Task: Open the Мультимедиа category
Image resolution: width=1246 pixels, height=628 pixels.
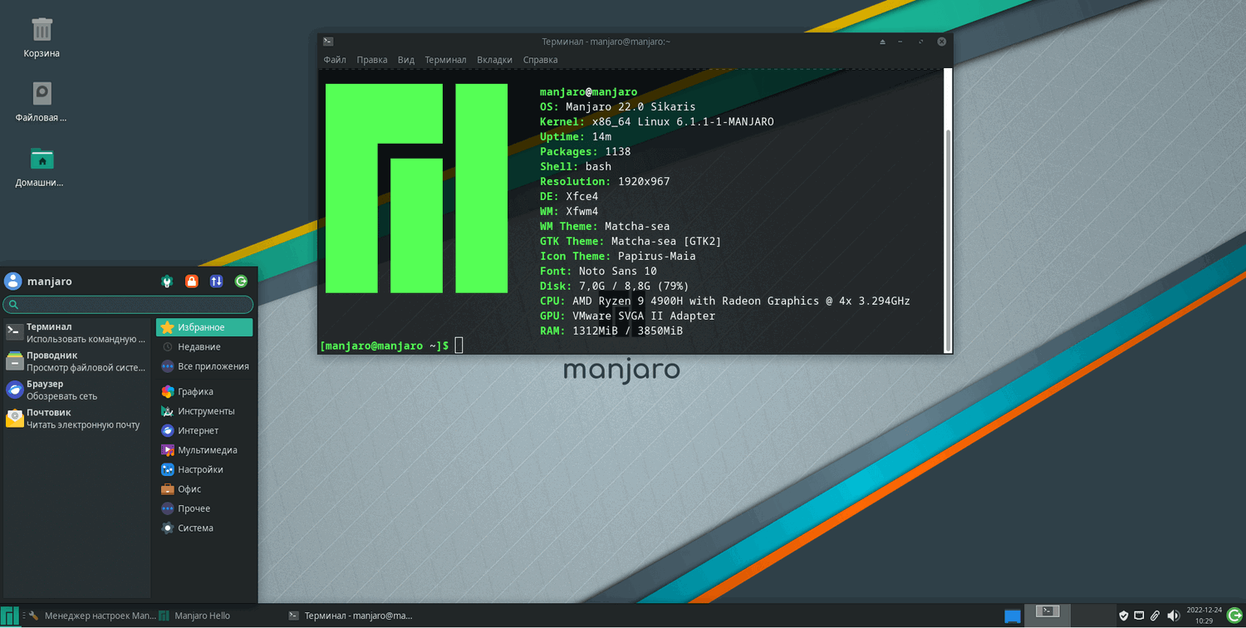Action: 204,450
